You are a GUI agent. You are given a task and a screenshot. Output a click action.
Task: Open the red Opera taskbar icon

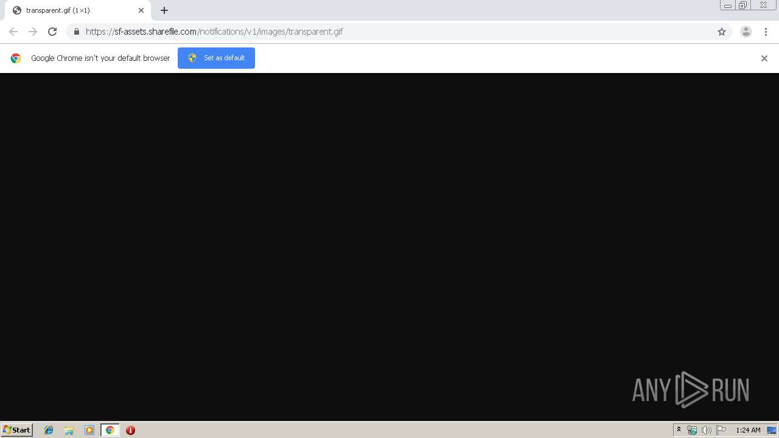click(130, 430)
